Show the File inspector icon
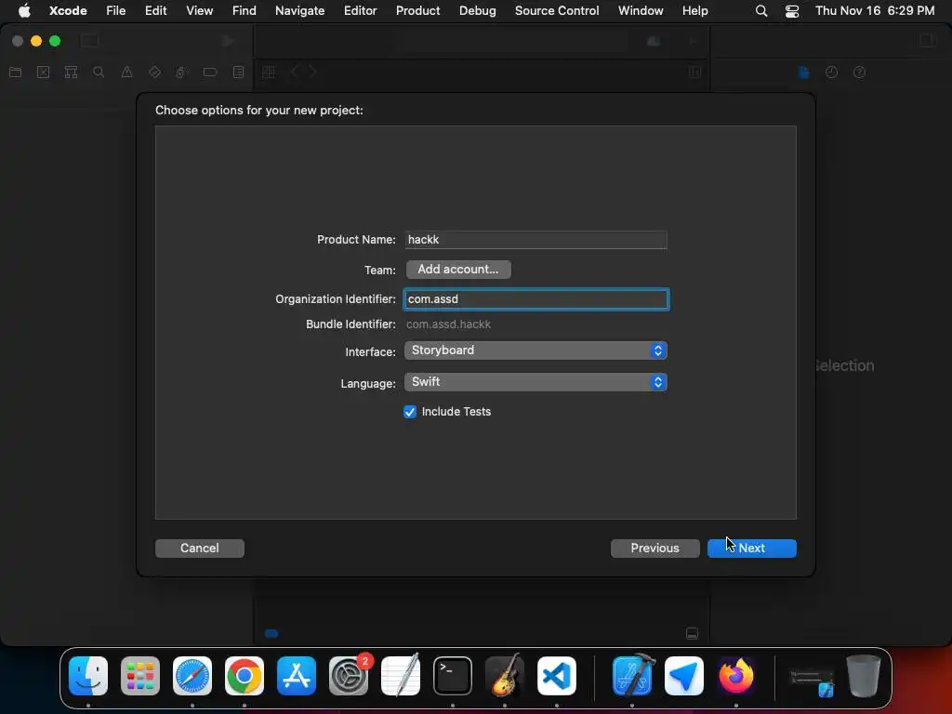 pyautogui.click(x=804, y=73)
